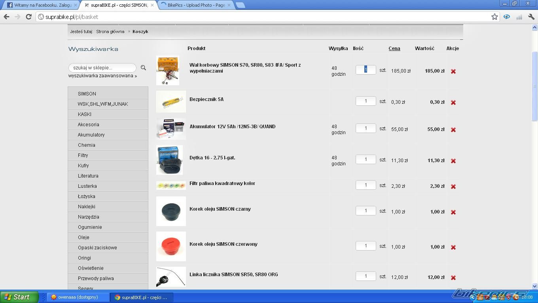Image resolution: width=538 pixels, height=303 pixels.
Task: Open Wał korbowy SIMSON S70 product link
Action: point(245,68)
